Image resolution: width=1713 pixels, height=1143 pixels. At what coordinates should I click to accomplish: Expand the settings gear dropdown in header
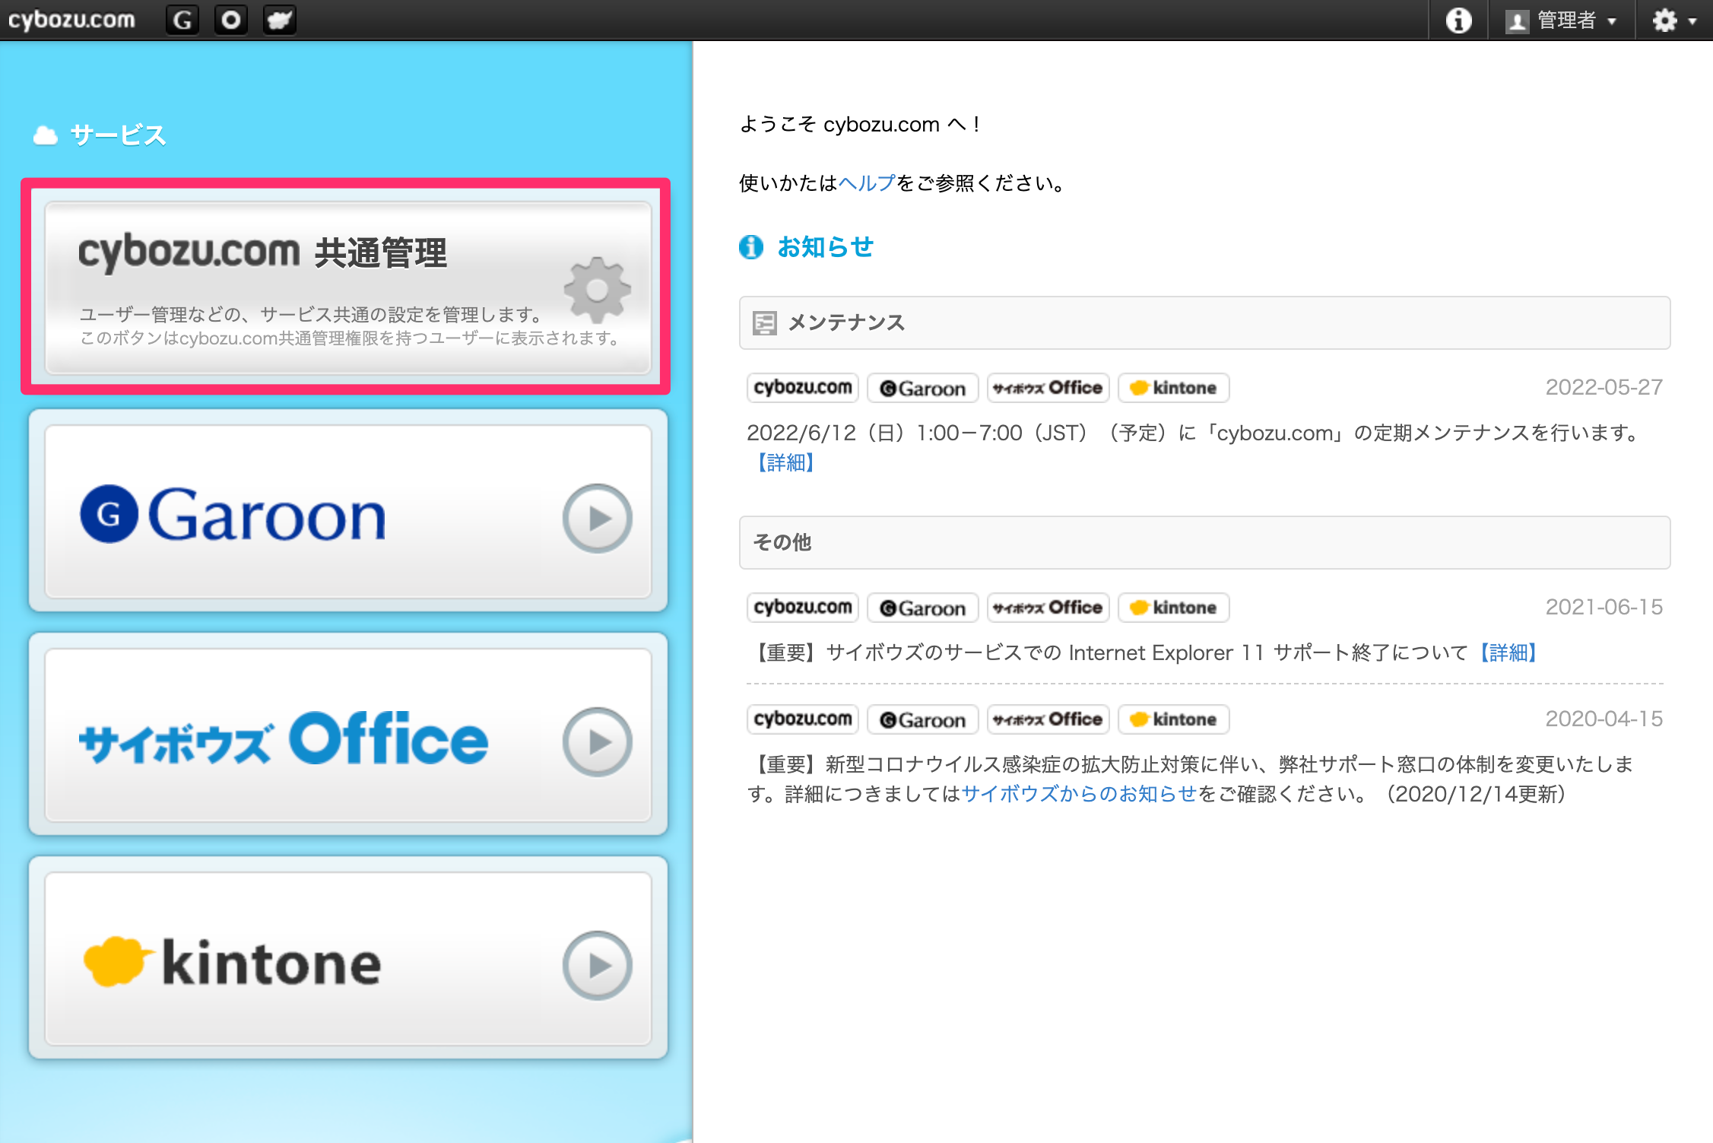pos(1674,20)
